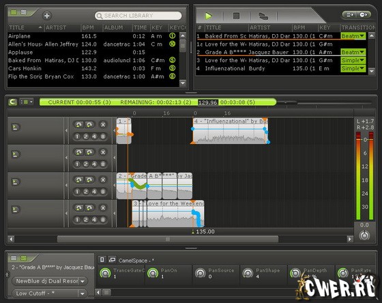Open Simple transition dropdown for Influenzational
382x303 pixels.
[x=353, y=68]
